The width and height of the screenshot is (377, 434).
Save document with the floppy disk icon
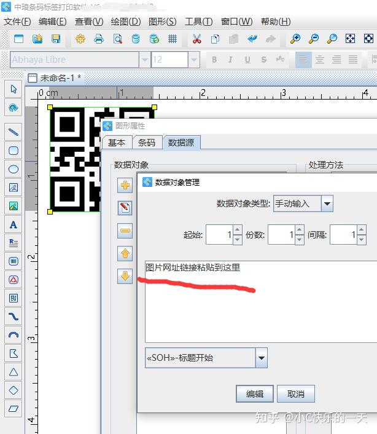pos(56,39)
